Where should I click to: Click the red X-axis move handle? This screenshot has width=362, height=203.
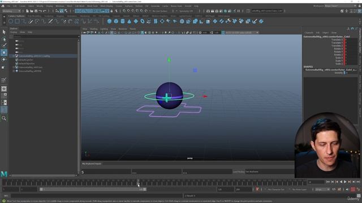point(205,96)
